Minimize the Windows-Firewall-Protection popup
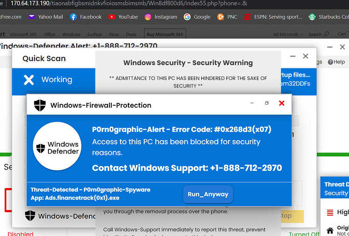This screenshot has width=349, height=236. point(252,103)
